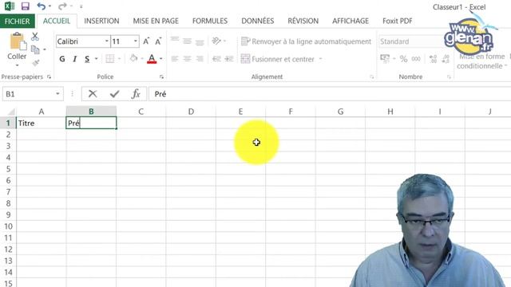Open the Calibri font name dropdown
Image resolution: width=511 pixels, height=287 pixels.
(x=106, y=41)
